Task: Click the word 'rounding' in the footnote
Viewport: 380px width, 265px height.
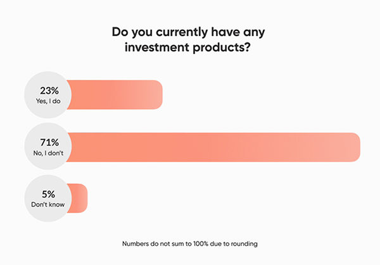Action: [x=244, y=244]
